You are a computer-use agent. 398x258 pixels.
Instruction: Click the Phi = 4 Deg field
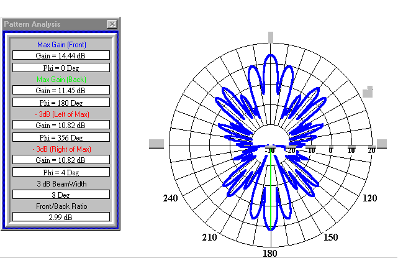click(x=61, y=172)
